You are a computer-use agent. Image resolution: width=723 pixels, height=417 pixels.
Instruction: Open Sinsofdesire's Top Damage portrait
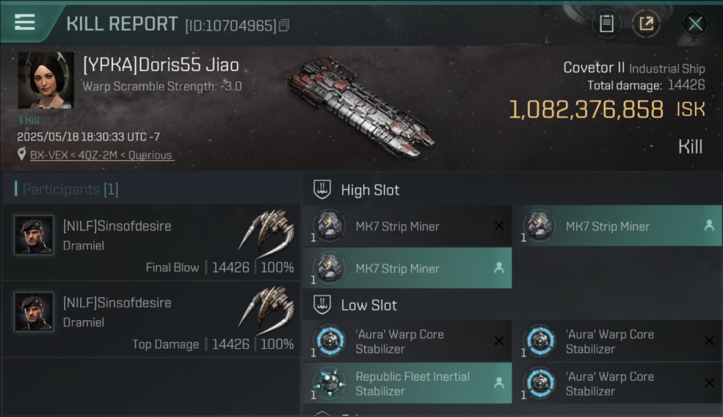coord(34,312)
